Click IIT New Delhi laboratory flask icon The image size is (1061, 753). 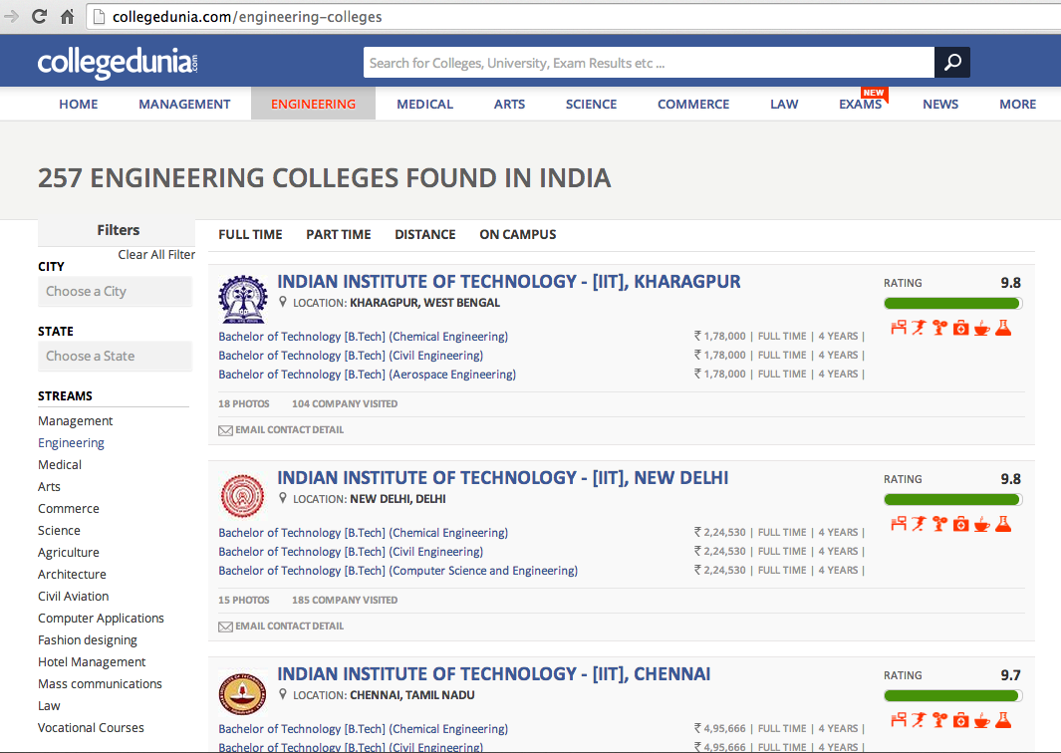point(1003,524)
